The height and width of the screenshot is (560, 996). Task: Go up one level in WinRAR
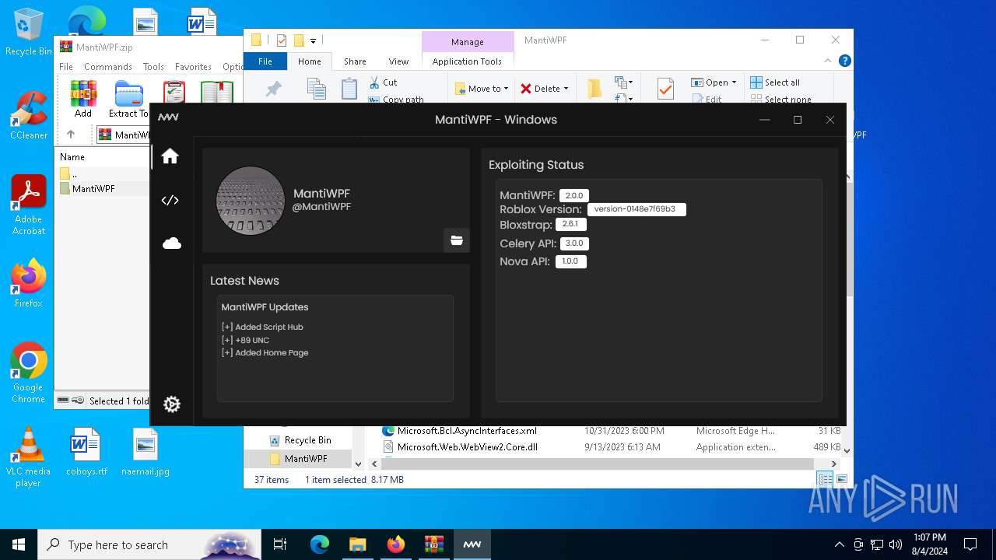click(71, 135)
